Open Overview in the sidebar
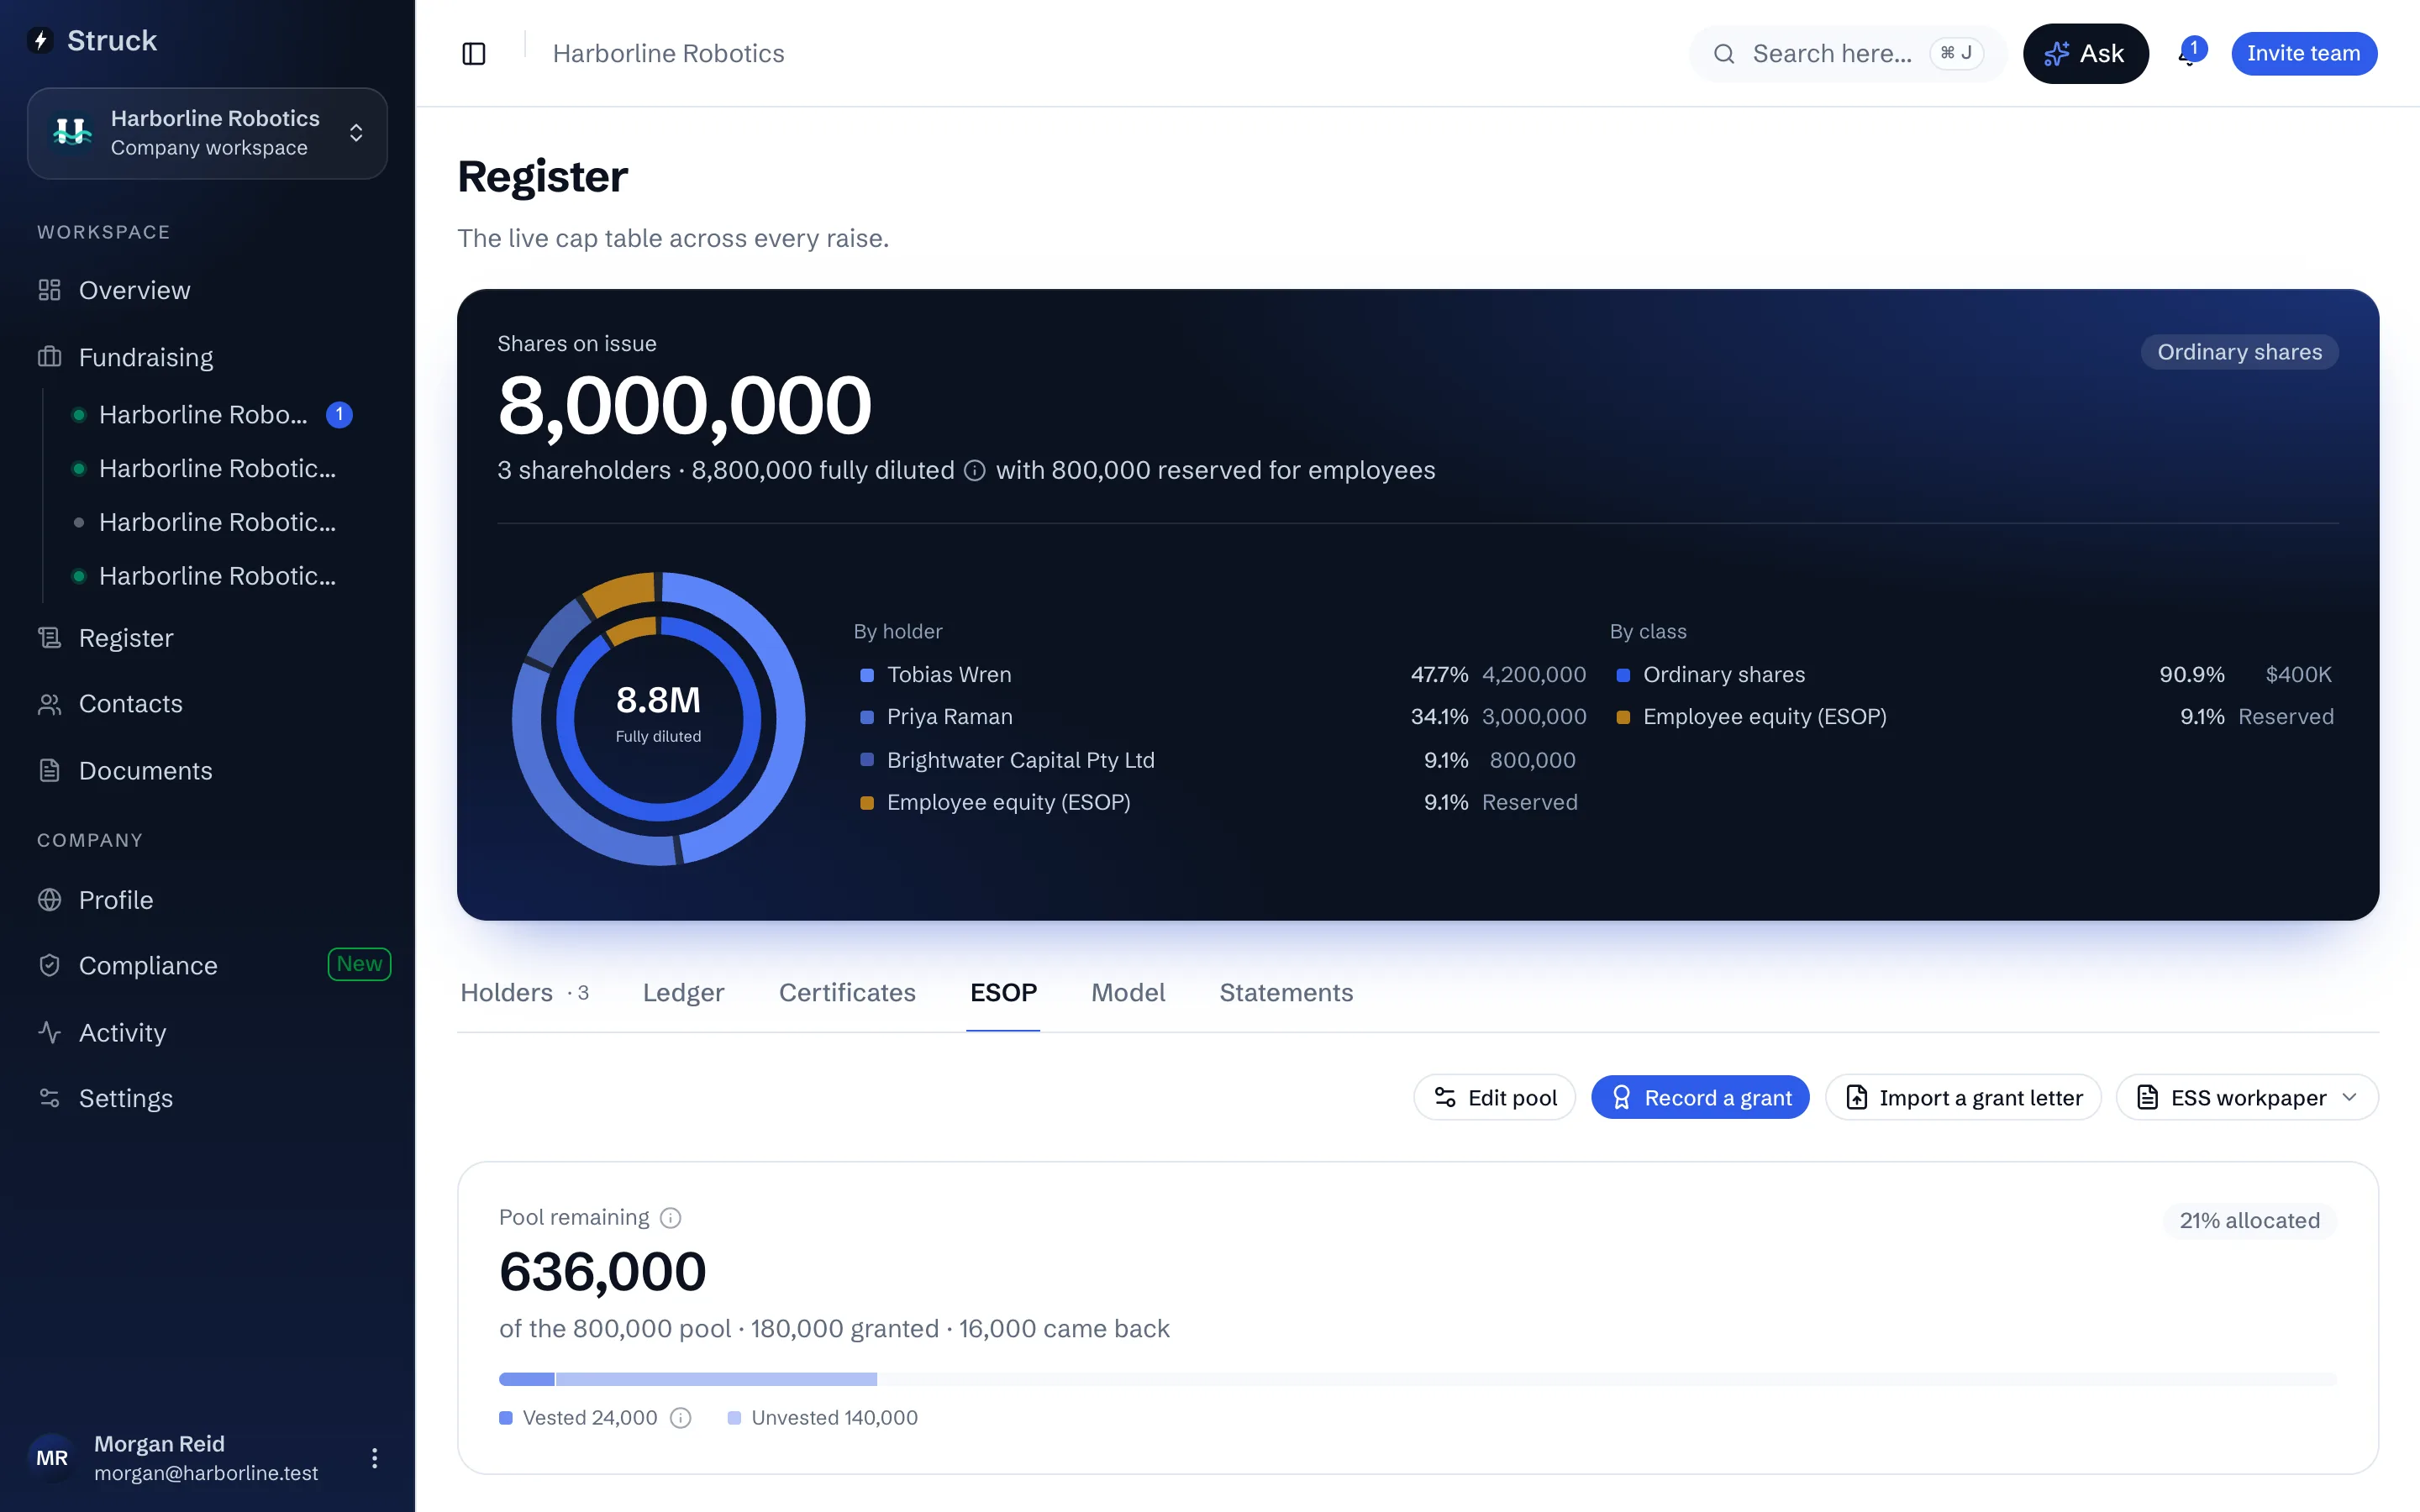Image resolution: width=2420 pixels, height=1512 pixels. [x=207, y=290]
